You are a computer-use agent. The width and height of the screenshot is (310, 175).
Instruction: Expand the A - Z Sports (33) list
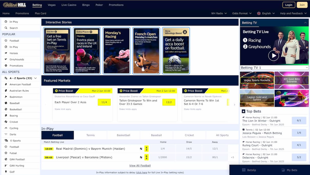pyautogui.click(x=21, y=78)
